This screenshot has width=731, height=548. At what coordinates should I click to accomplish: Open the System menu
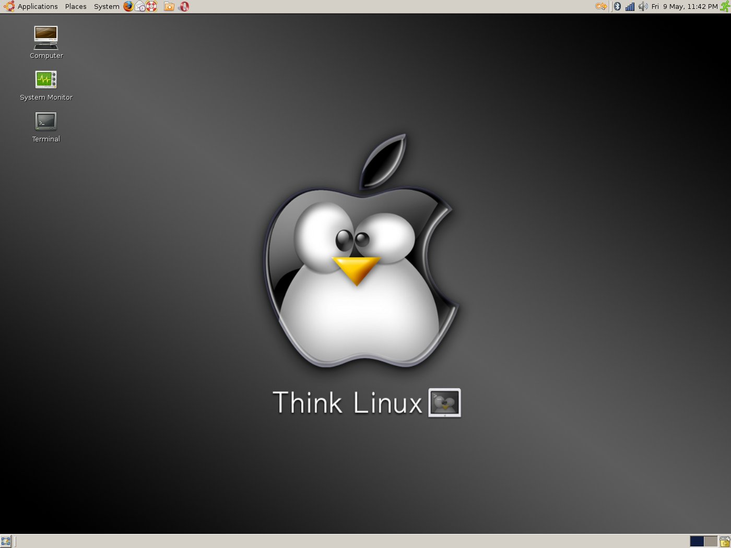107,7
